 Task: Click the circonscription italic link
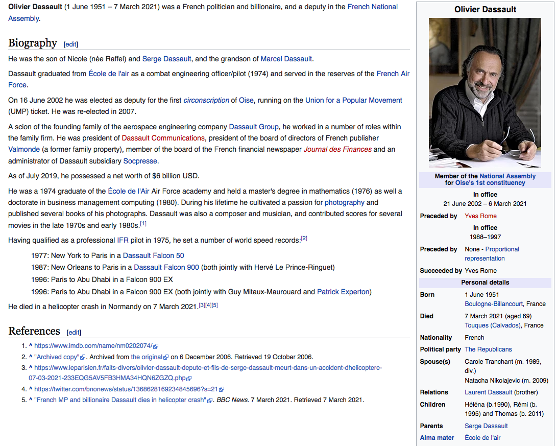pos(206,101)
